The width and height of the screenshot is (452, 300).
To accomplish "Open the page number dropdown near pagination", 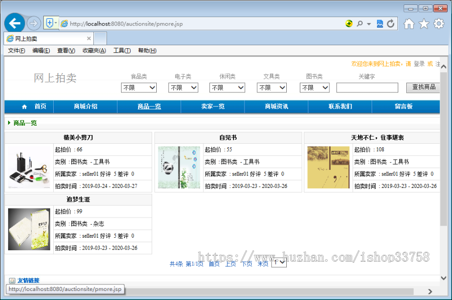I will click(x=278, y=262).
